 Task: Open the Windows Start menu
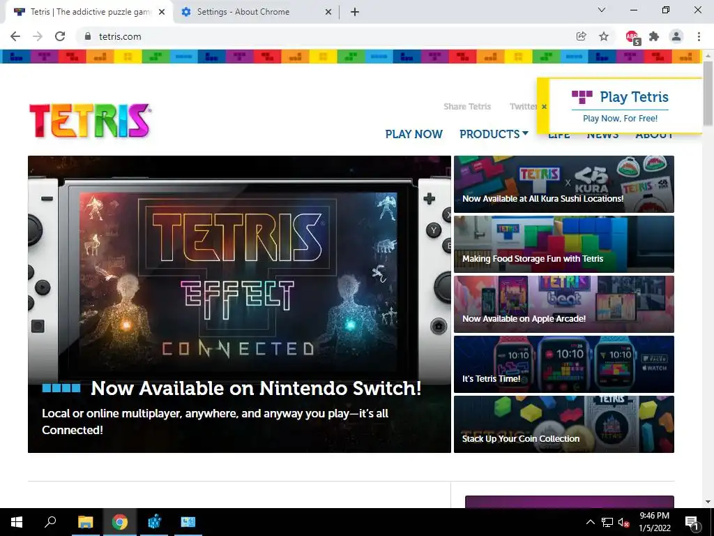[17, 522]
